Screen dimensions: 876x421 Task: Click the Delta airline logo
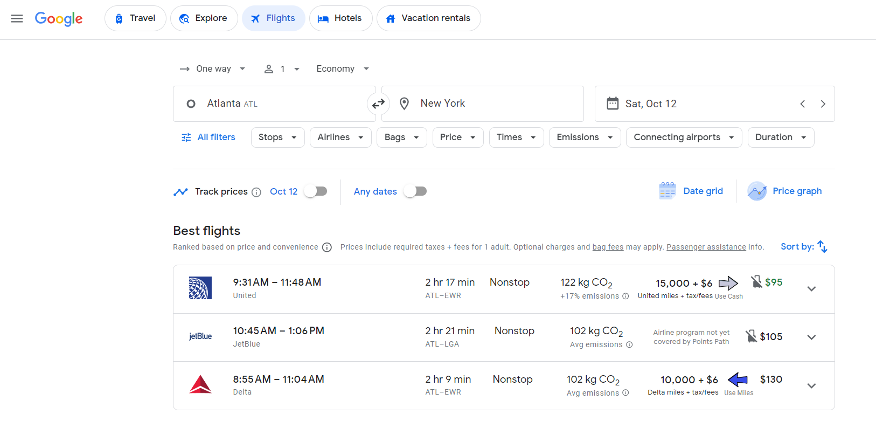pos(200,384)
